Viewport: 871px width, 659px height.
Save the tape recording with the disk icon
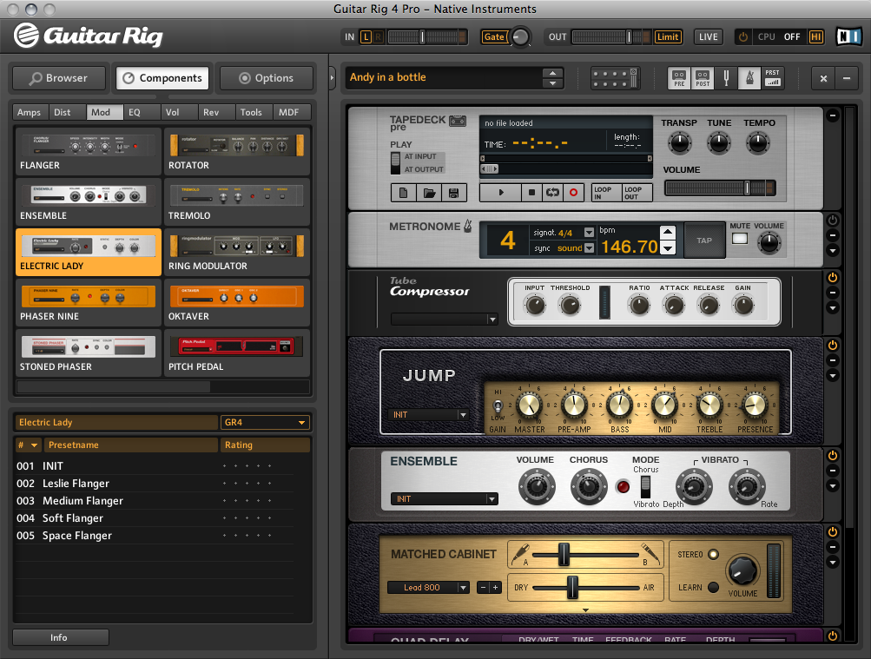point(453,192)
